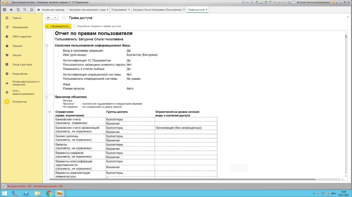Click Организации (без запрещенных) cell
The image size is (352, 197).
(x=186, y=128)
